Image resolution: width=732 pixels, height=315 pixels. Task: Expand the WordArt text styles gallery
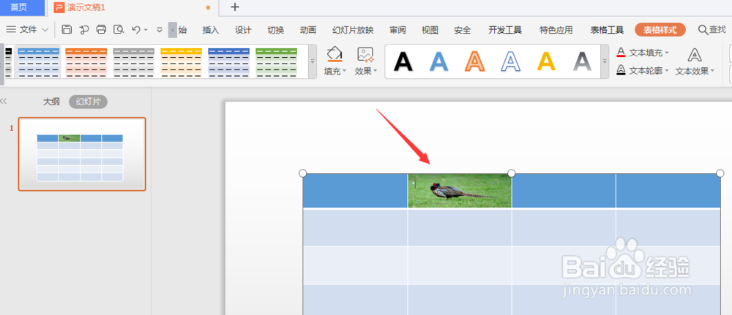pyautogui.click(x=605, y=61)
